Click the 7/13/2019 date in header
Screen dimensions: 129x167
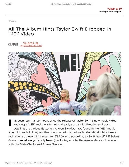click(9, 4)
